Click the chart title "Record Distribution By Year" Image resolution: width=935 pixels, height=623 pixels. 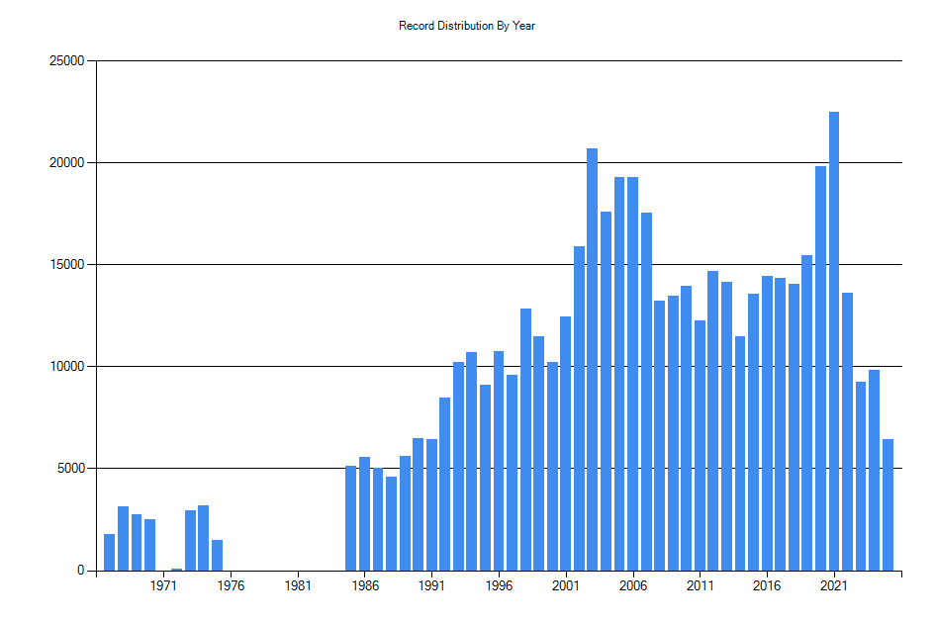pos(467,26)
